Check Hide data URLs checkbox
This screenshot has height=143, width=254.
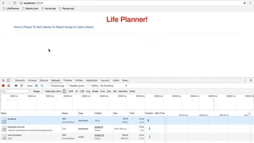coord(43,91)
